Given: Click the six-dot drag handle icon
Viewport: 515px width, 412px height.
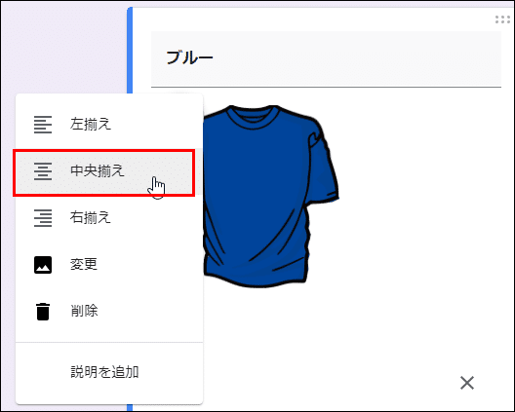Looking at the screenshot, I should pos(502,19).
